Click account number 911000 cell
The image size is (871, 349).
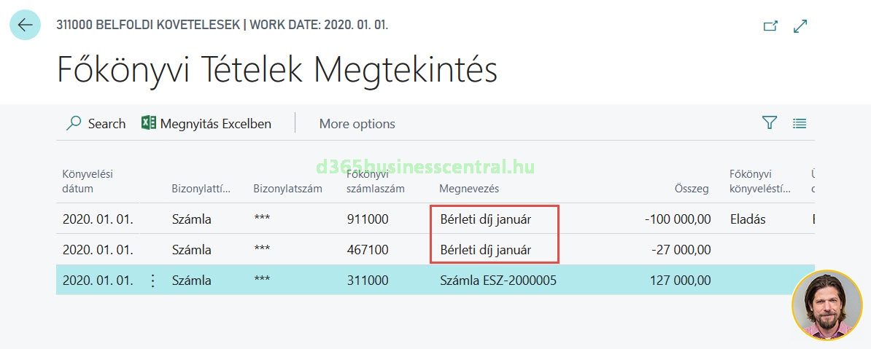pos(368,219)
